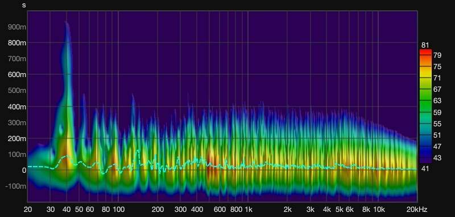Image resolution: width=455 pixels, height=217 pixels.
Task: Click the 41 dB bottom scale label
Action: (x=425, y=169)
